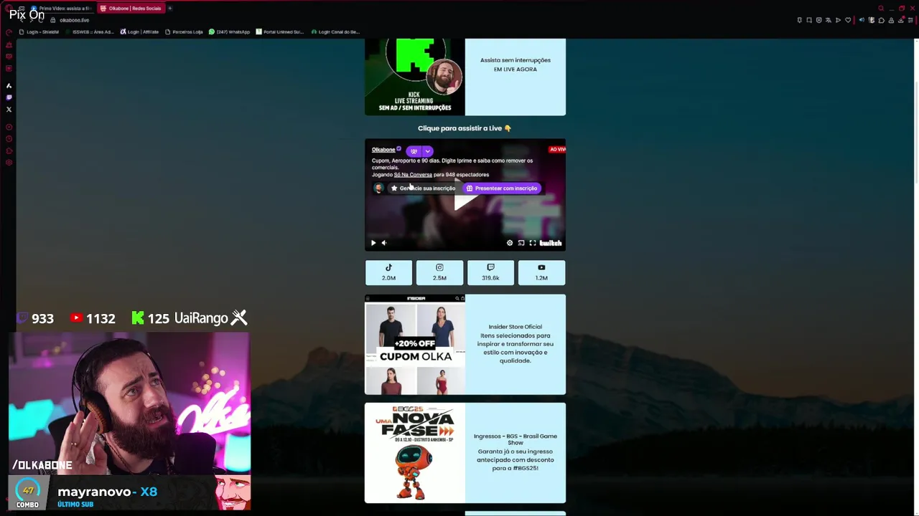Play the embedded Twitch stream
The height and width of the screenshot is (516, 919).
373,243
